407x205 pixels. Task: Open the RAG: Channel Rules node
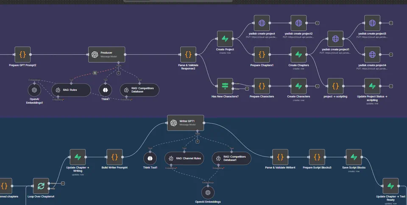(184, 158)
